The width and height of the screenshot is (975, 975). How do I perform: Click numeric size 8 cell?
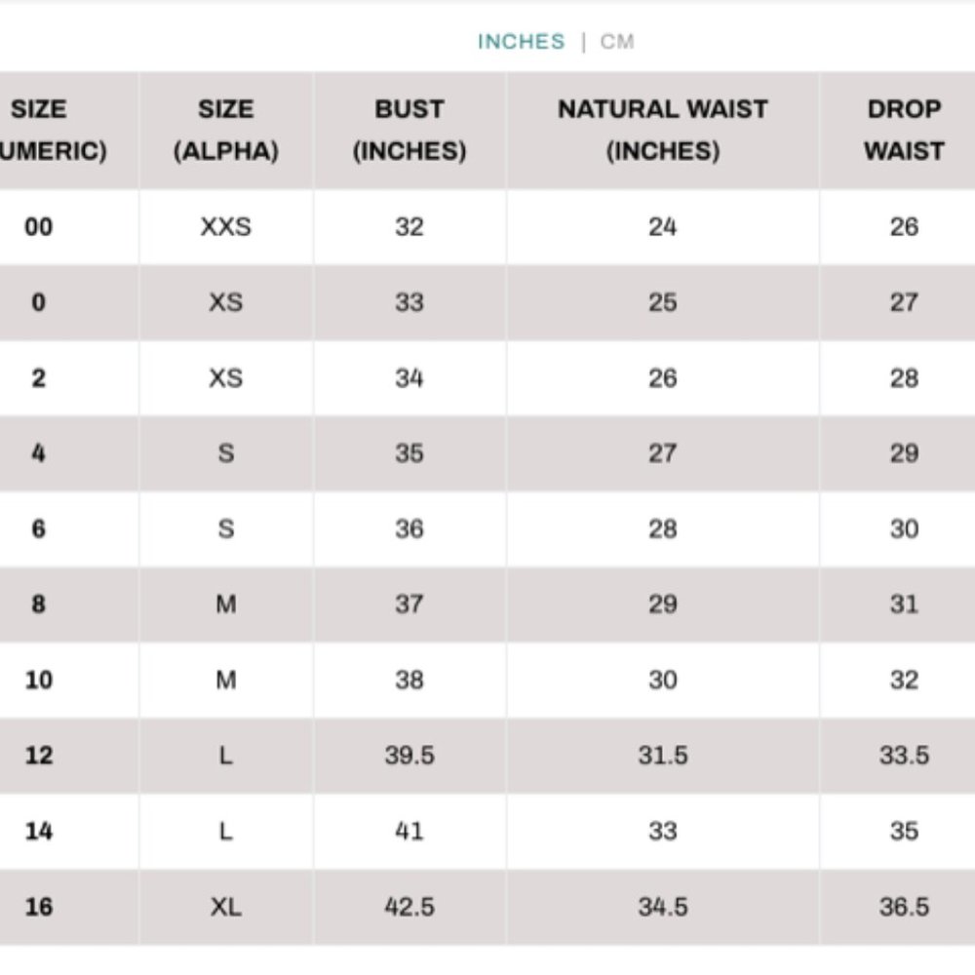(x=39, y=604)
